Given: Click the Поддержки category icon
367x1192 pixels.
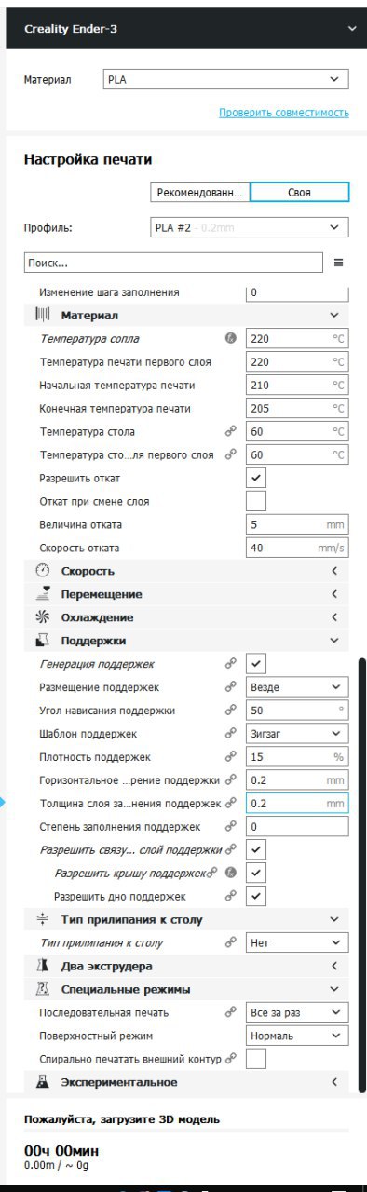Looking at the screenshot, I should (43, 641).
